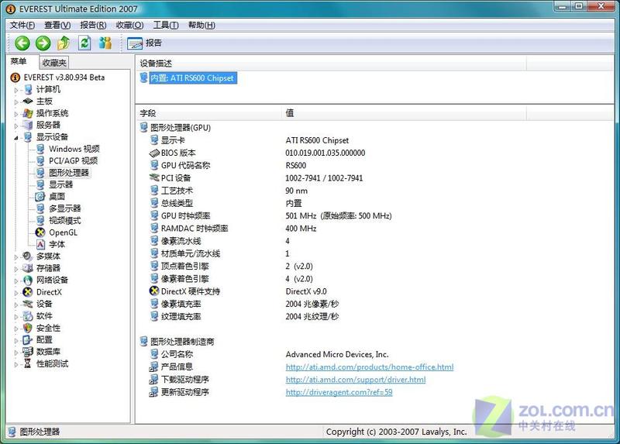
Task: Click the 多显示器 icon in tree
Action: (x=40, y=208)
